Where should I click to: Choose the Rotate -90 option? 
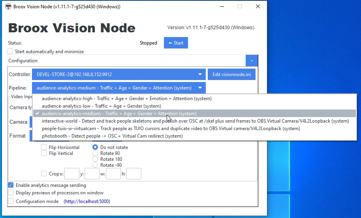(95, 165)
